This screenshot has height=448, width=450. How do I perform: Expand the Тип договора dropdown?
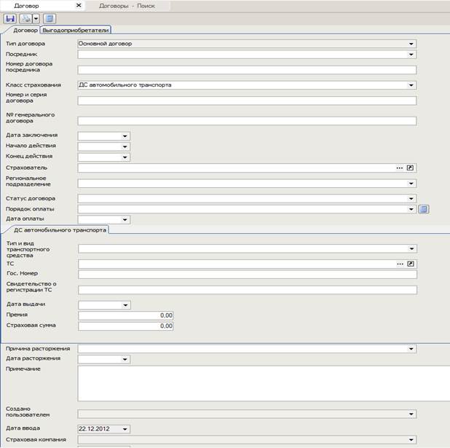click(x=411, y=44)
